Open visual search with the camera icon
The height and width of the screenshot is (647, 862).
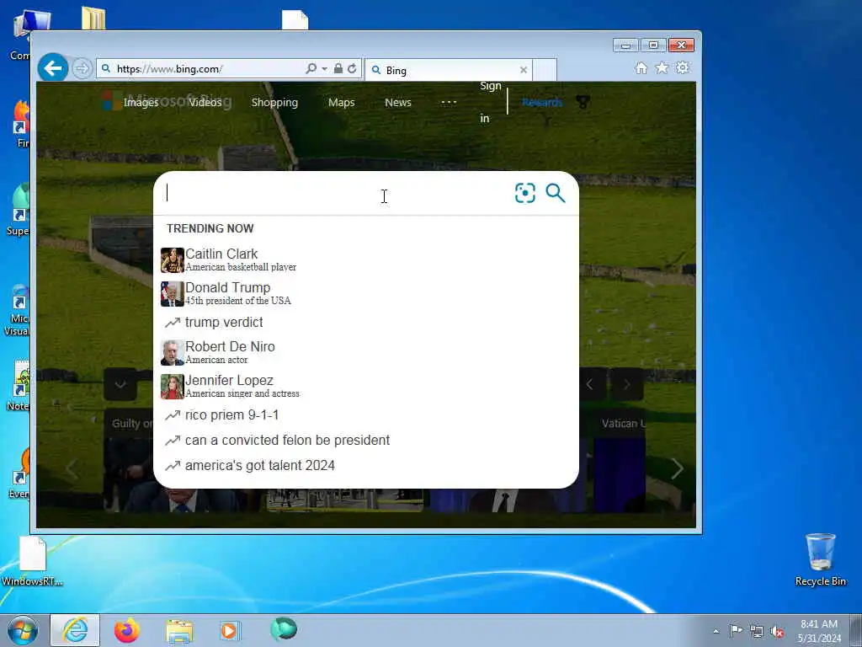click(525, 193)
